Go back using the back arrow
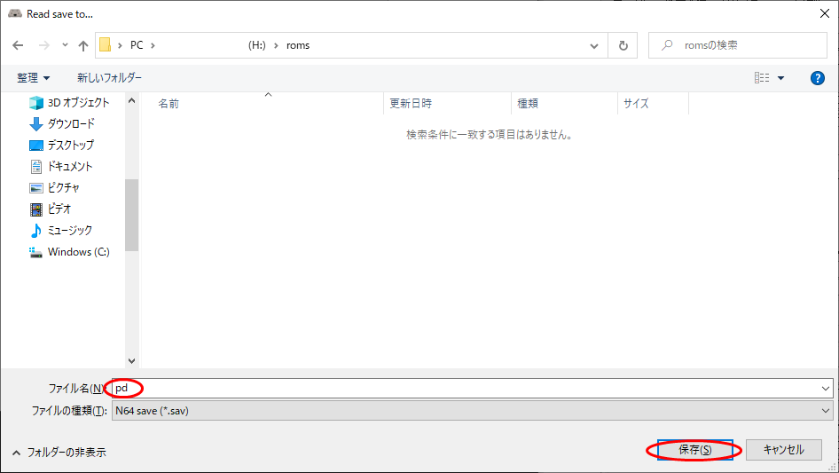Viewport: 839px width, 473px height. tap(19, 45)
